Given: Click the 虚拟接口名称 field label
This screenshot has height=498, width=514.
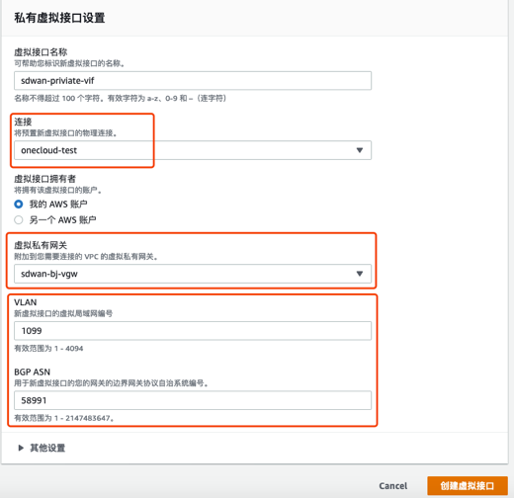Looking at the screenshot, I should (41, 52).
